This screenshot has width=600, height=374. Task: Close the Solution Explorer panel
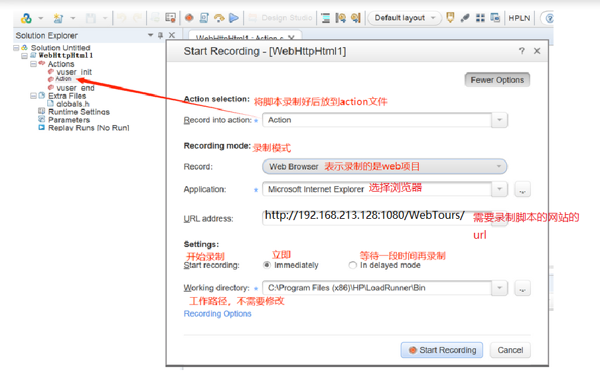pos(172,35)
